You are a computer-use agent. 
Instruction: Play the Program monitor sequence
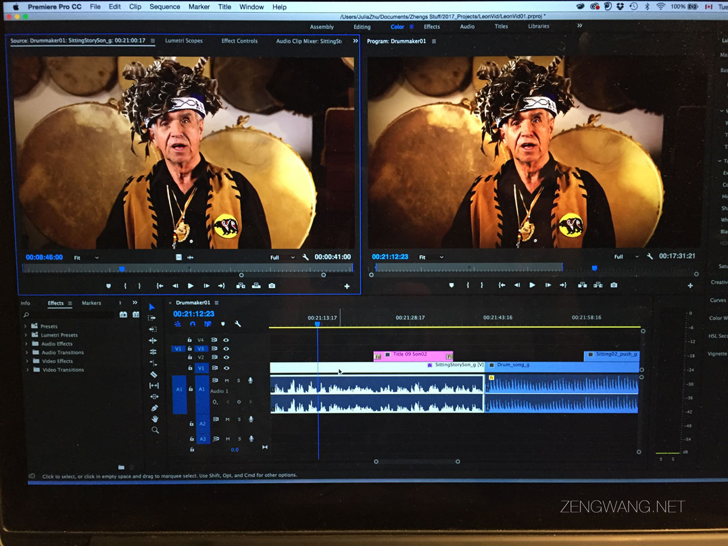pyautogui.click(x=532, y=285)
